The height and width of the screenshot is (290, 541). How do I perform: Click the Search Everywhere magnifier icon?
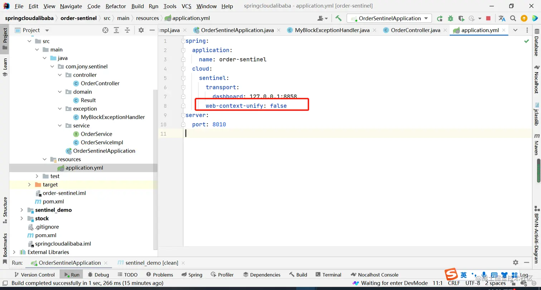point(513,18)
